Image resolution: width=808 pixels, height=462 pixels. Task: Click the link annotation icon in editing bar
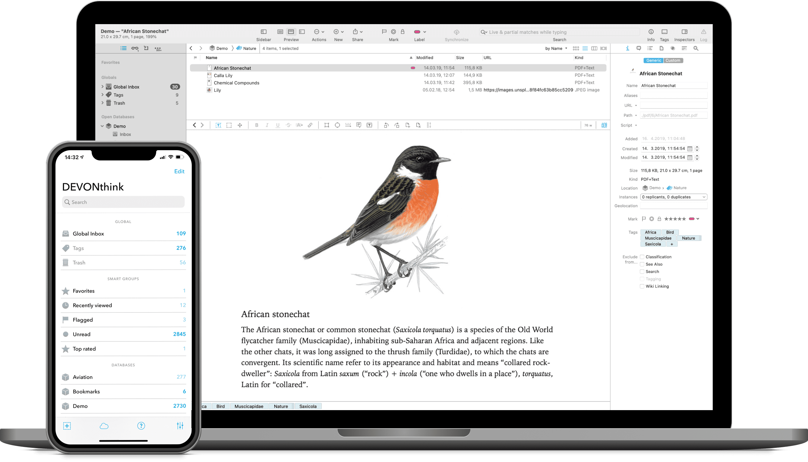310,125
